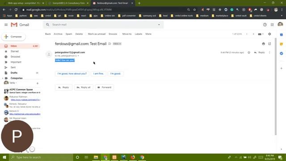Click the search magnifier icon in Gmail
Viewport: 286px width, 161px height.
(x=48, y=25)
